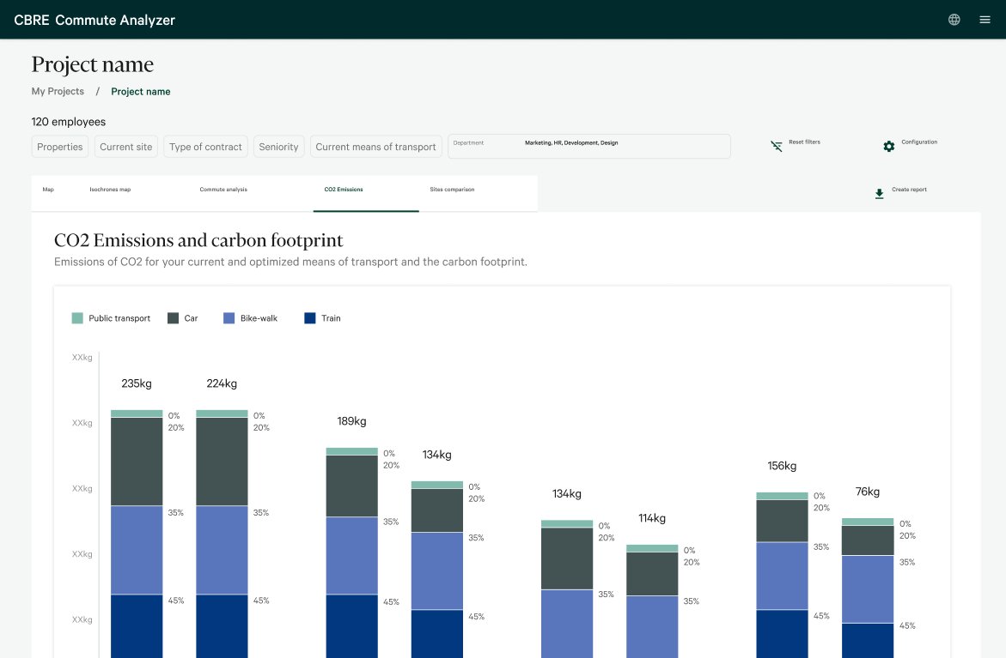
Task: Click the Configuration gear icon
Action: [x=888, y=147]
